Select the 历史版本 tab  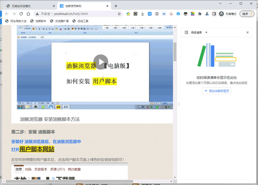[x=41, y=170]
